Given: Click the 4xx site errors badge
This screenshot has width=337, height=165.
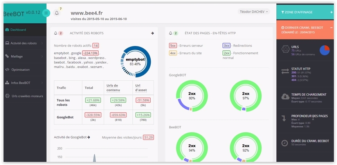Looking at the screenshot, I should point(173,53).
